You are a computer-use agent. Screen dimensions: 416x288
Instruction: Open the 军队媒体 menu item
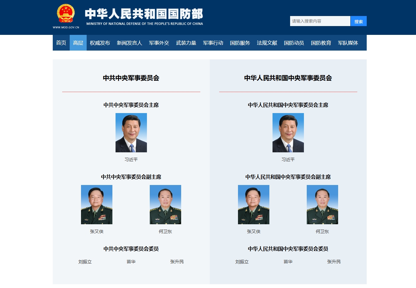348,43
